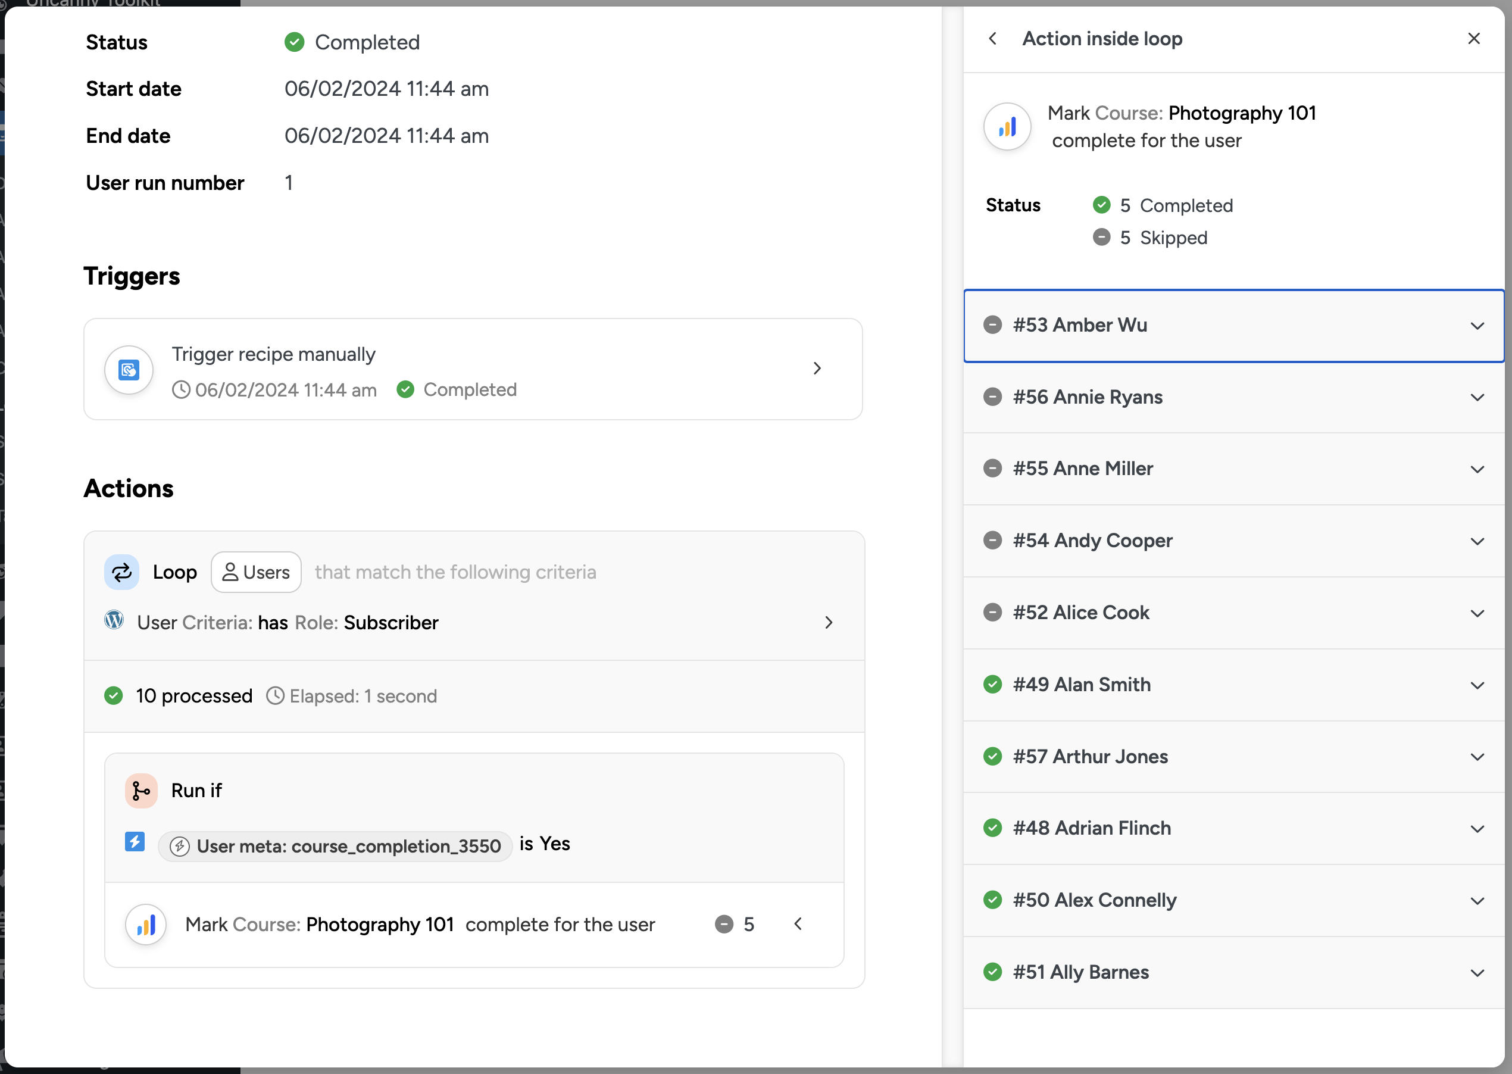Click the back arrow in Action inside loop header
The image size is (1512, 1074).
pyautogui.click(x=992, y=38)
